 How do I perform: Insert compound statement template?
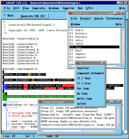click(90, 73)
